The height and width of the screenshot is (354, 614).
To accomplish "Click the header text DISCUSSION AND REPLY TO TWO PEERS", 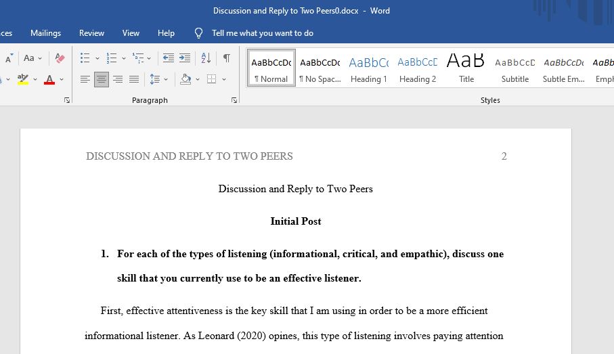I will (190, 156).
